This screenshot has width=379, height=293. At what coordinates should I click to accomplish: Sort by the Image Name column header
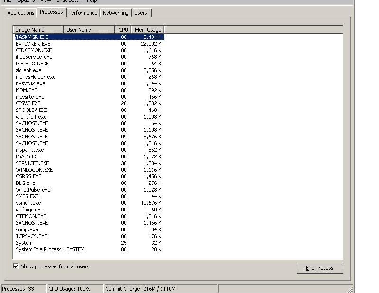click(38, 30)
